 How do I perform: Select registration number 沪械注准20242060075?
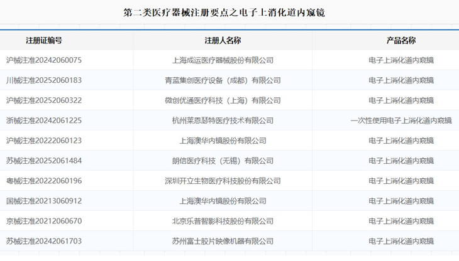44,60
